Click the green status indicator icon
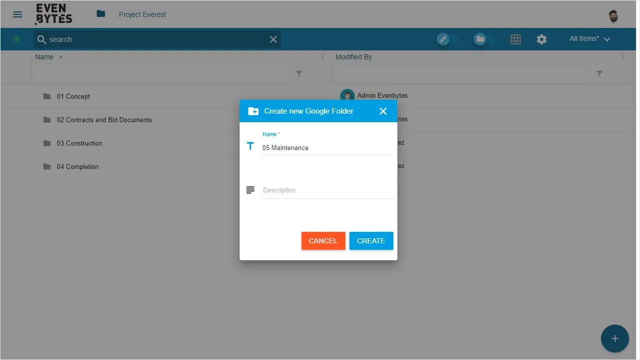Image resolution: width=640 pixels, height=360 pixels. tap(17, 39)
